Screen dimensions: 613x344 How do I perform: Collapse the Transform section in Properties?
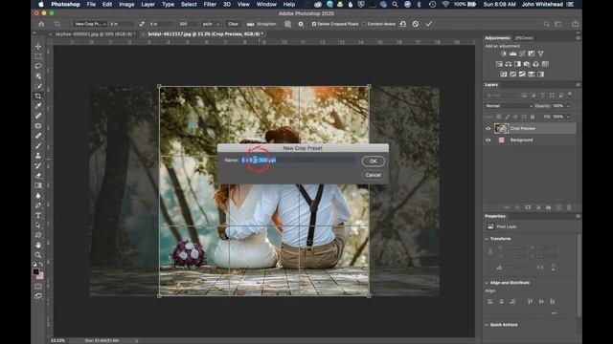(x=487, y=239)
